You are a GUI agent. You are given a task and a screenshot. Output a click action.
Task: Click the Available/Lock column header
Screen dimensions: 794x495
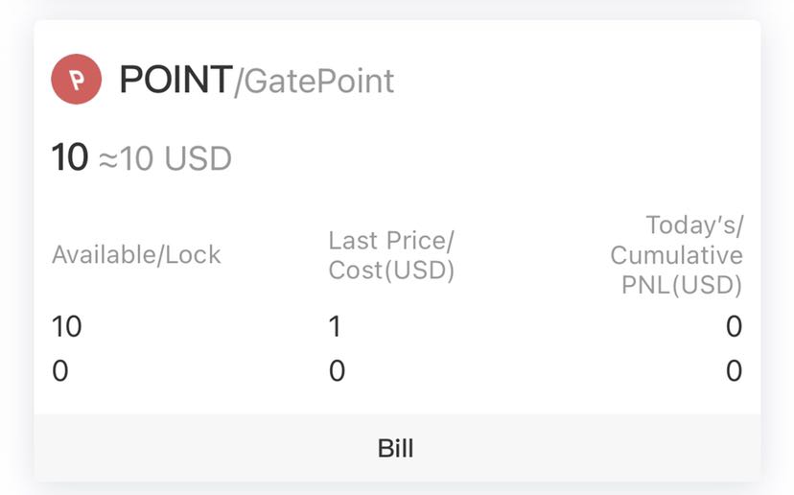click(x=136, y=255)
